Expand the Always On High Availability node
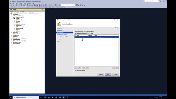176x99 pixels. [x=12, y=38]
